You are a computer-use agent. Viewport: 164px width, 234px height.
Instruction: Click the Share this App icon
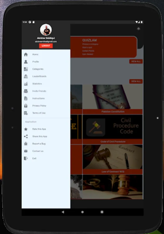point(26,136)
